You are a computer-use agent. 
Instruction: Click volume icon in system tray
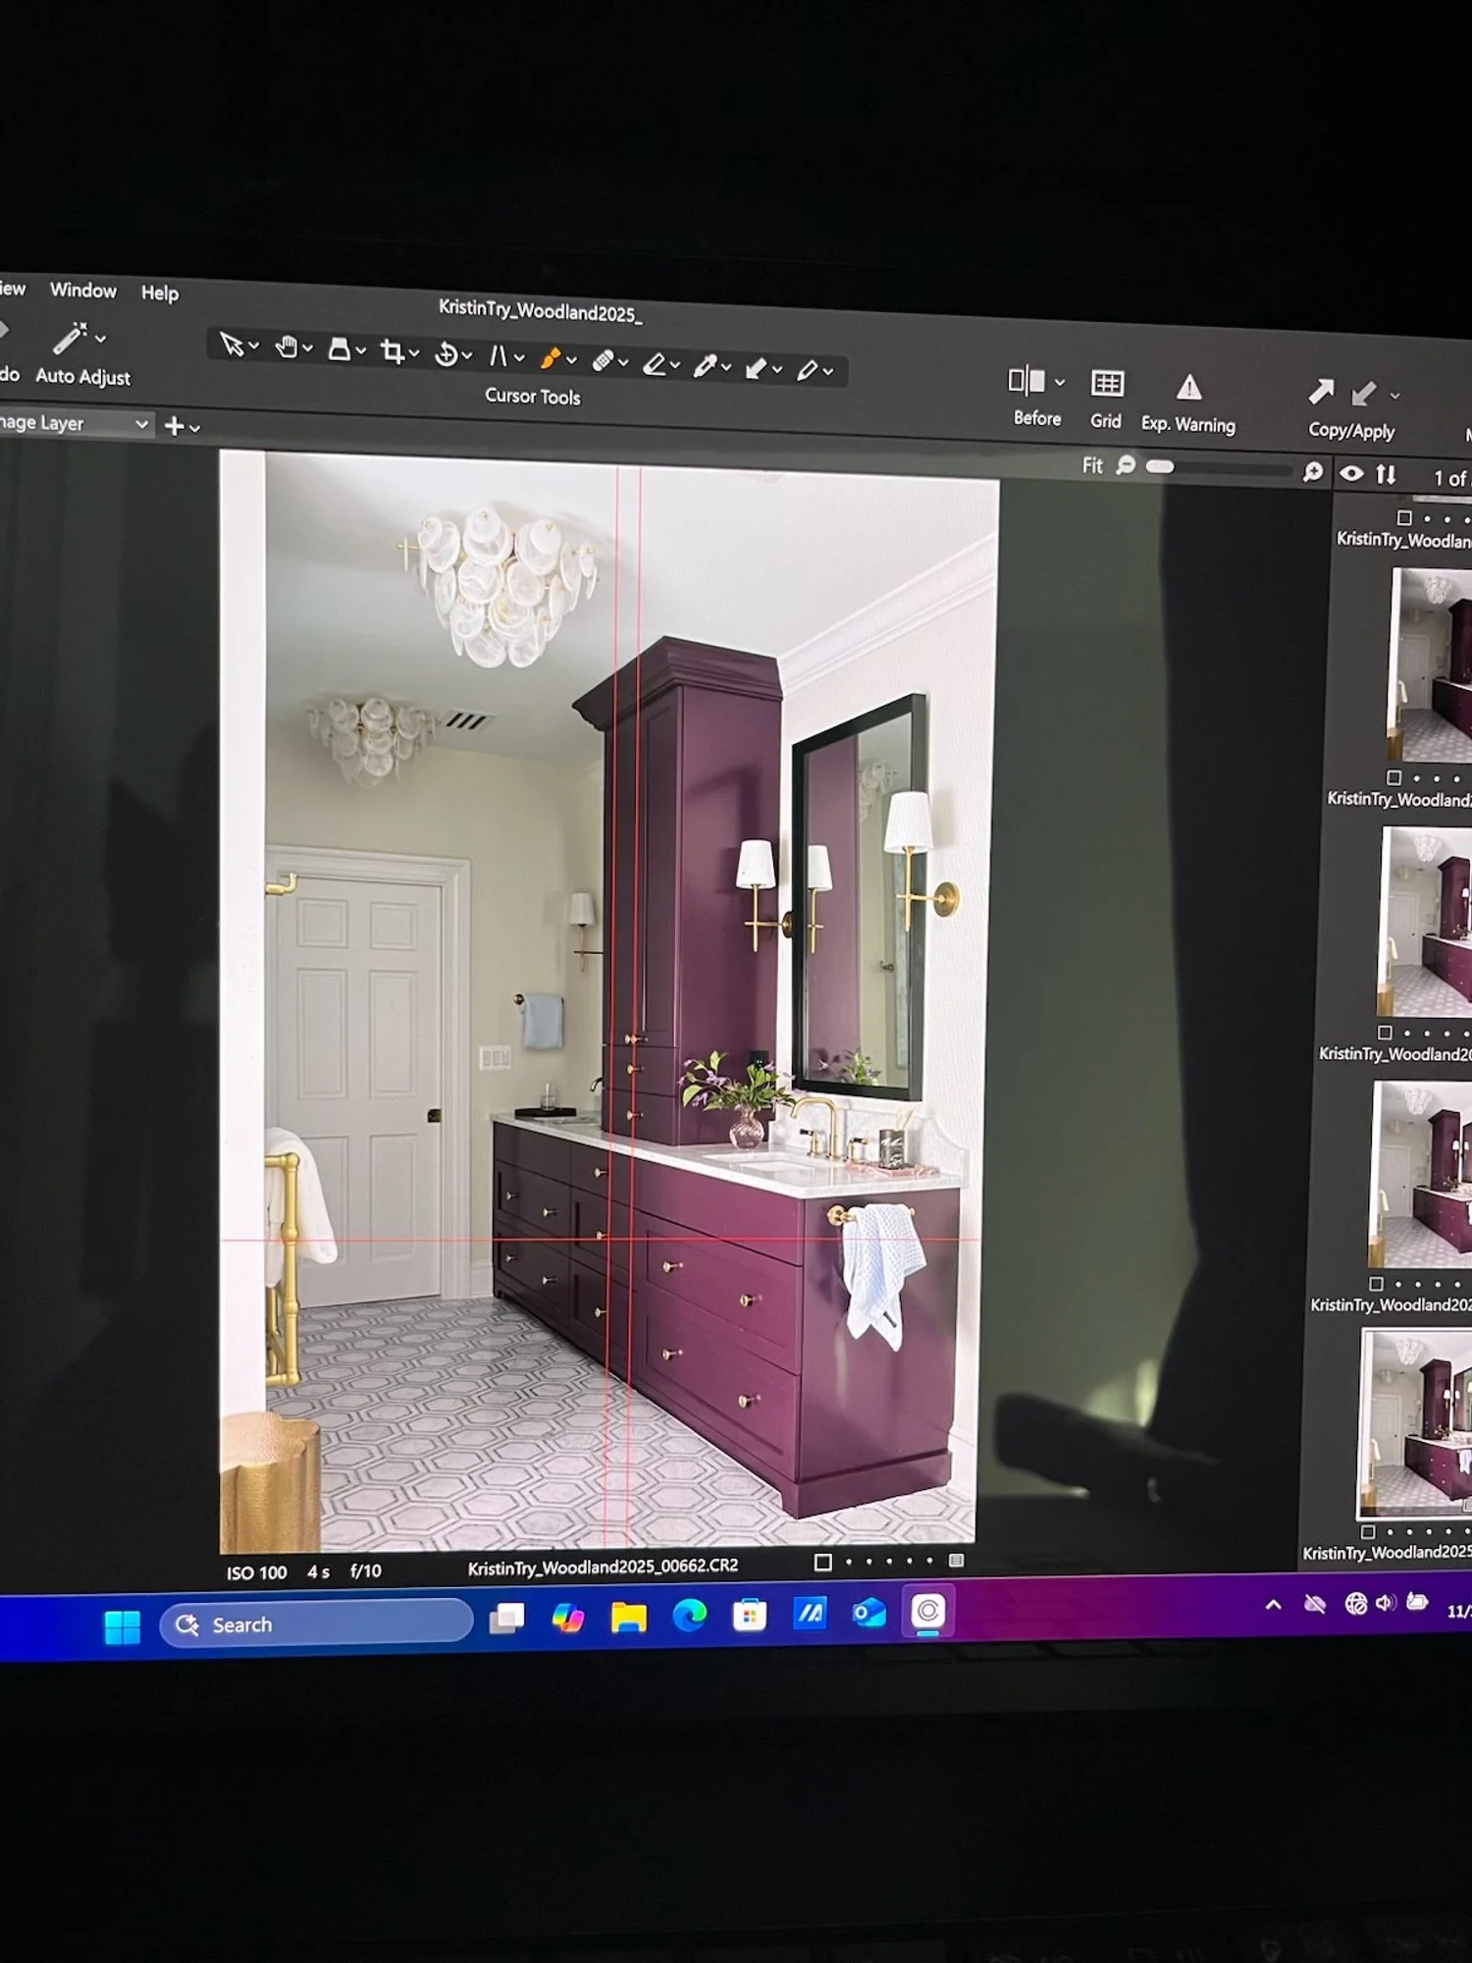tap(1385, 1603)
